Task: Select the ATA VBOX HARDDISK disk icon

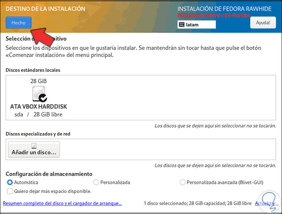Action: (x=40, y=94)
